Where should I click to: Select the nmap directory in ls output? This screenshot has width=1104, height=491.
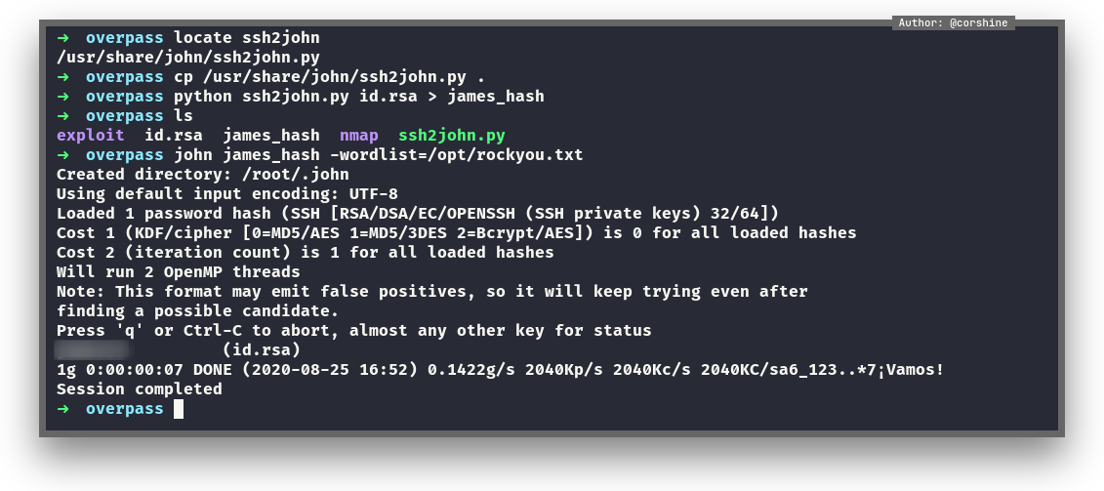pos(359,136)
